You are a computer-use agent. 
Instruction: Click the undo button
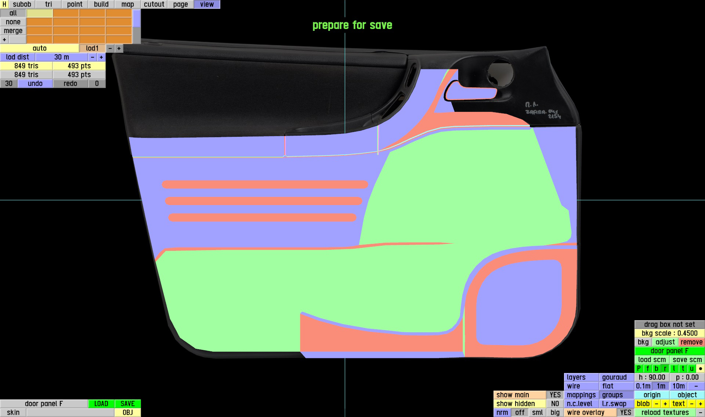pyautogui.click(x=35, y=84)
